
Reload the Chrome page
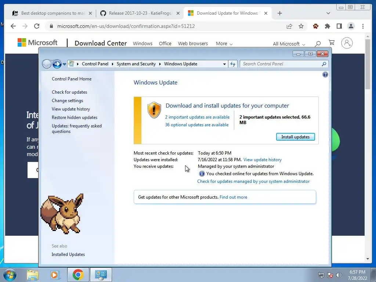point(37,26)
